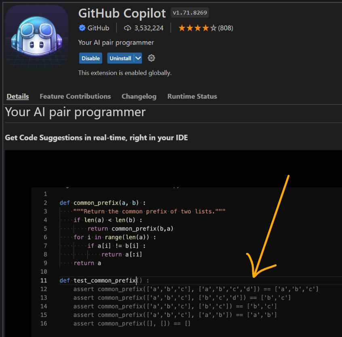
Task: Click the 'return a[:i]' code line
Action: click(122, 254)
